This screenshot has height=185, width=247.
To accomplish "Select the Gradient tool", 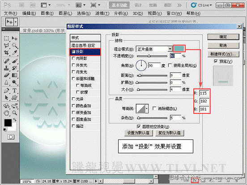I will tap(14, 75).
